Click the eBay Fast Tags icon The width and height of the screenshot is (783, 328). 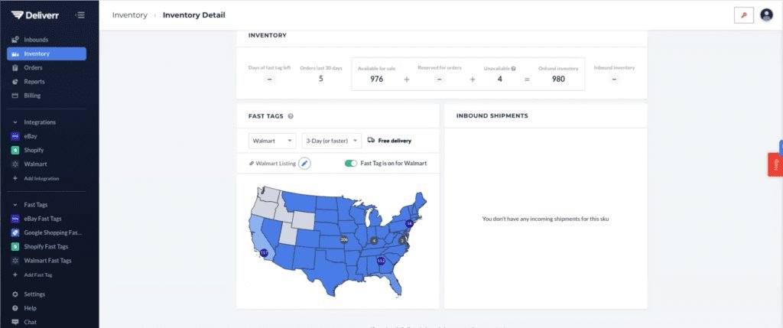(x=15, y=219)
